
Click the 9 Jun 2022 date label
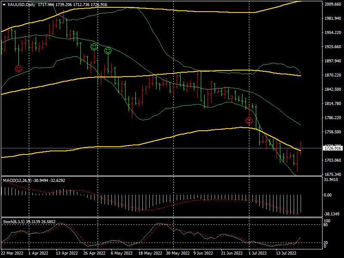[203, 253]
